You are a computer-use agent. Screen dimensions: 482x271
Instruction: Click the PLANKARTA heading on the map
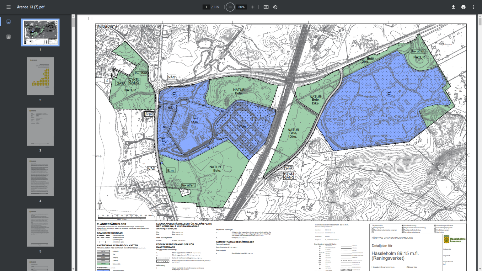tap(107, 27)
